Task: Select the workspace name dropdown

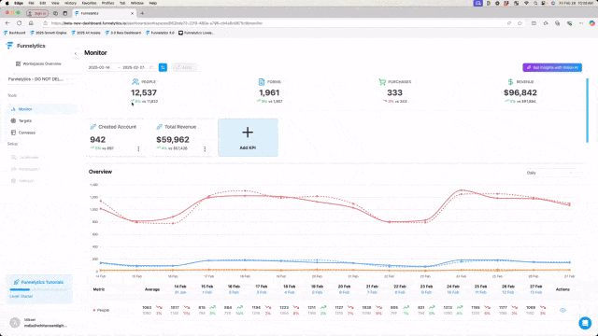Action: 39,79
